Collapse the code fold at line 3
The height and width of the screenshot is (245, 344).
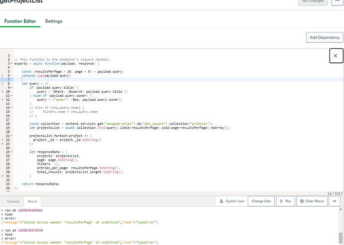point(12,64)
